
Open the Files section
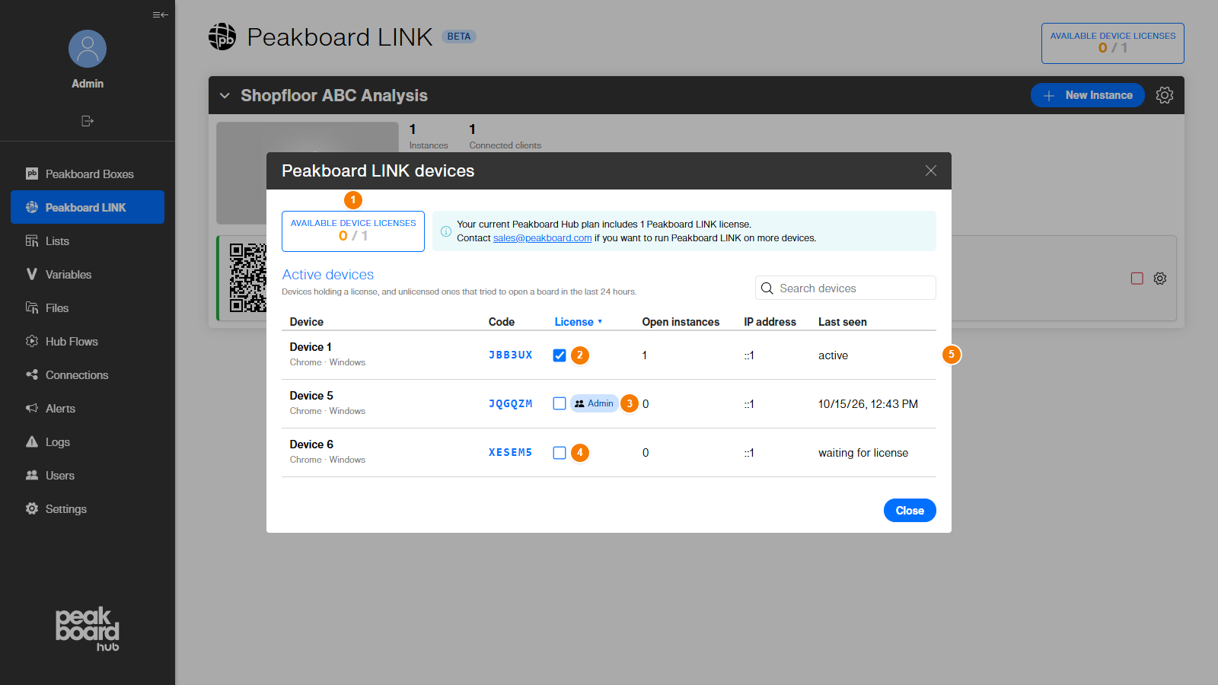(x=88, y=307)
